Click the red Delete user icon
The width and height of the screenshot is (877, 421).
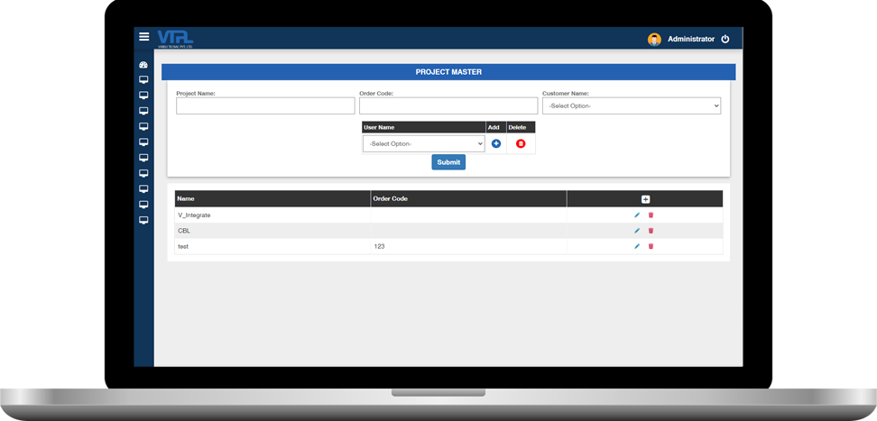520,143
